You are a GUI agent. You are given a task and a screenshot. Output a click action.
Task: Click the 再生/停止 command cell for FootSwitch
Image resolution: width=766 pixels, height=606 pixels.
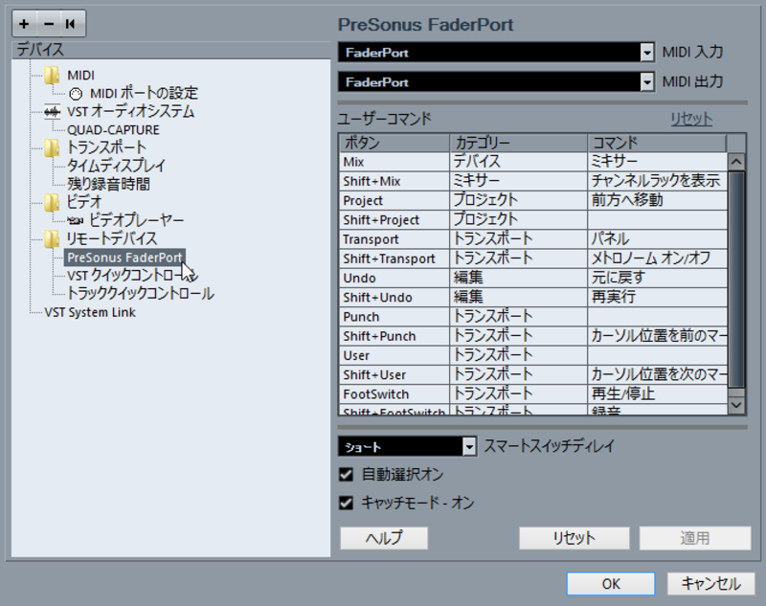tap(658, 394)
